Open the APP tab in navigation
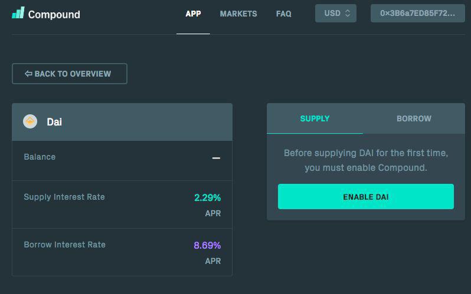Viewport: 471px width, 294px height. 193,14
